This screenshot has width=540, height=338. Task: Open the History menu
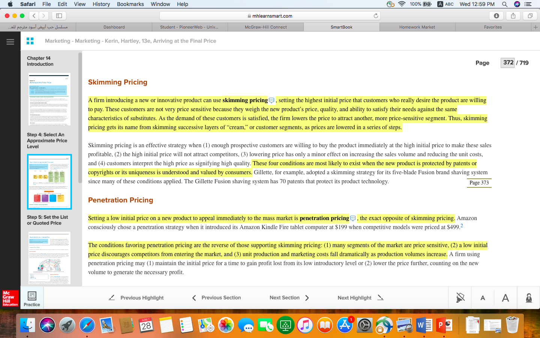pos(101,4)
